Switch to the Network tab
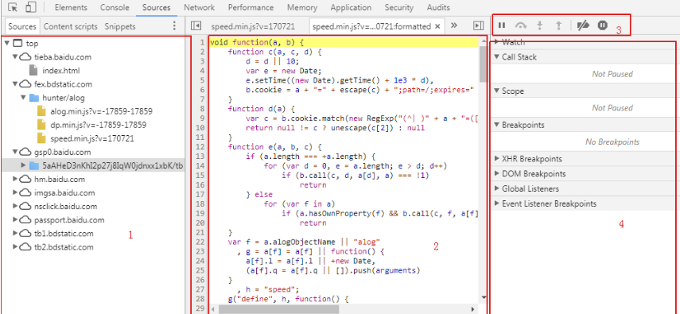680x314 pixels. 199,8
